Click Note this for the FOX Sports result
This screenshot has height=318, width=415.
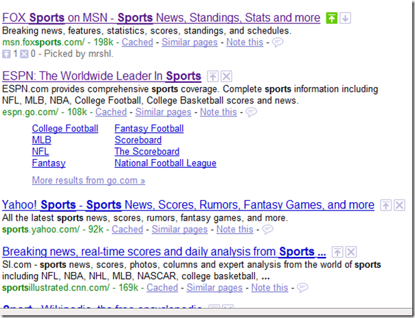[x=245, y=42]
